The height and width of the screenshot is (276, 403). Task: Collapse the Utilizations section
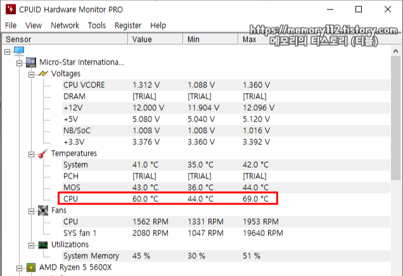tap(31, 246)
